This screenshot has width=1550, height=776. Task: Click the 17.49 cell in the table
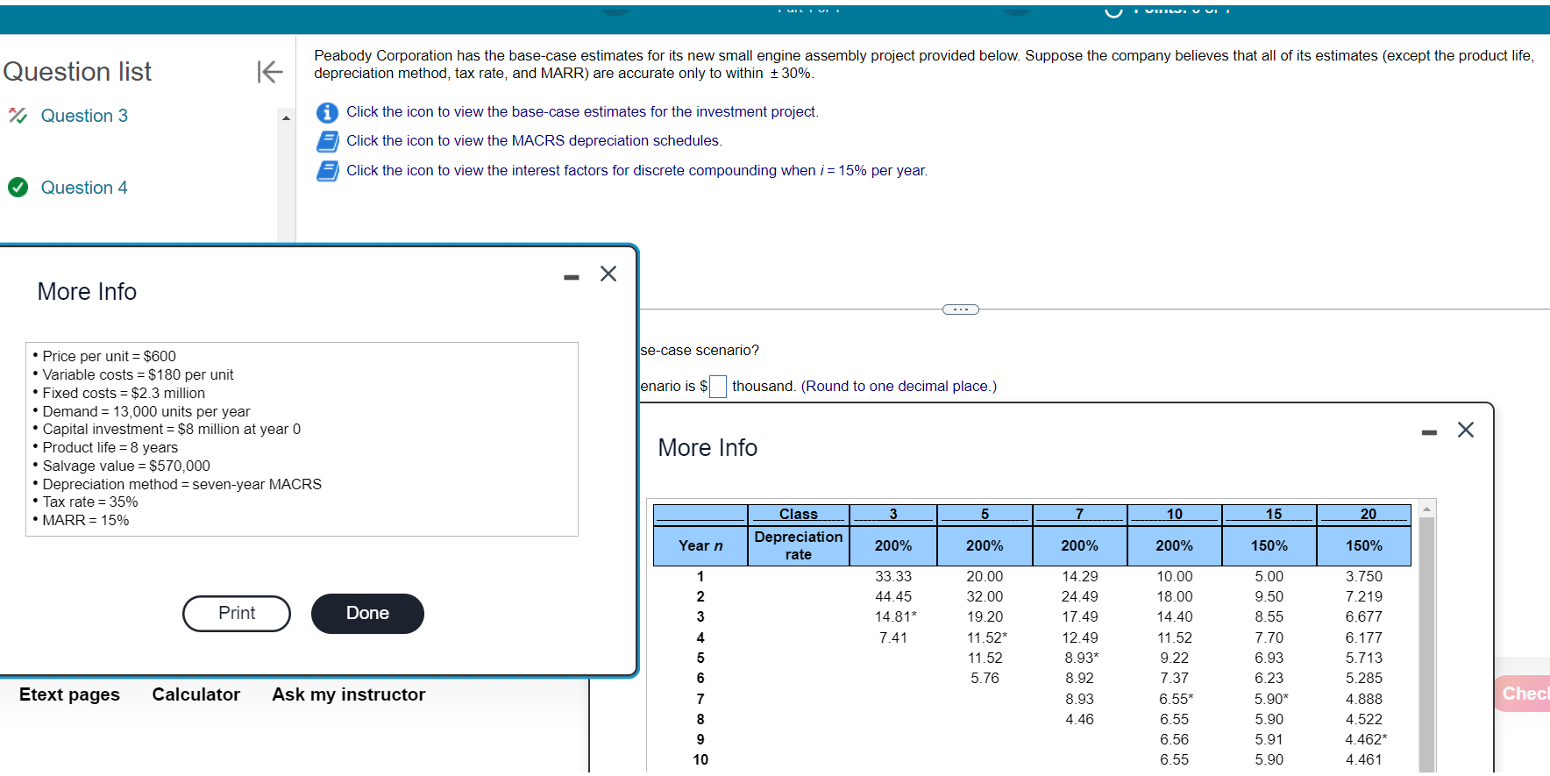pos(1080,617)
